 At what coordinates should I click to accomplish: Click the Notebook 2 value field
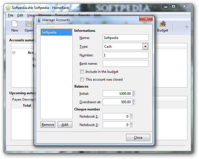(116, 125)
